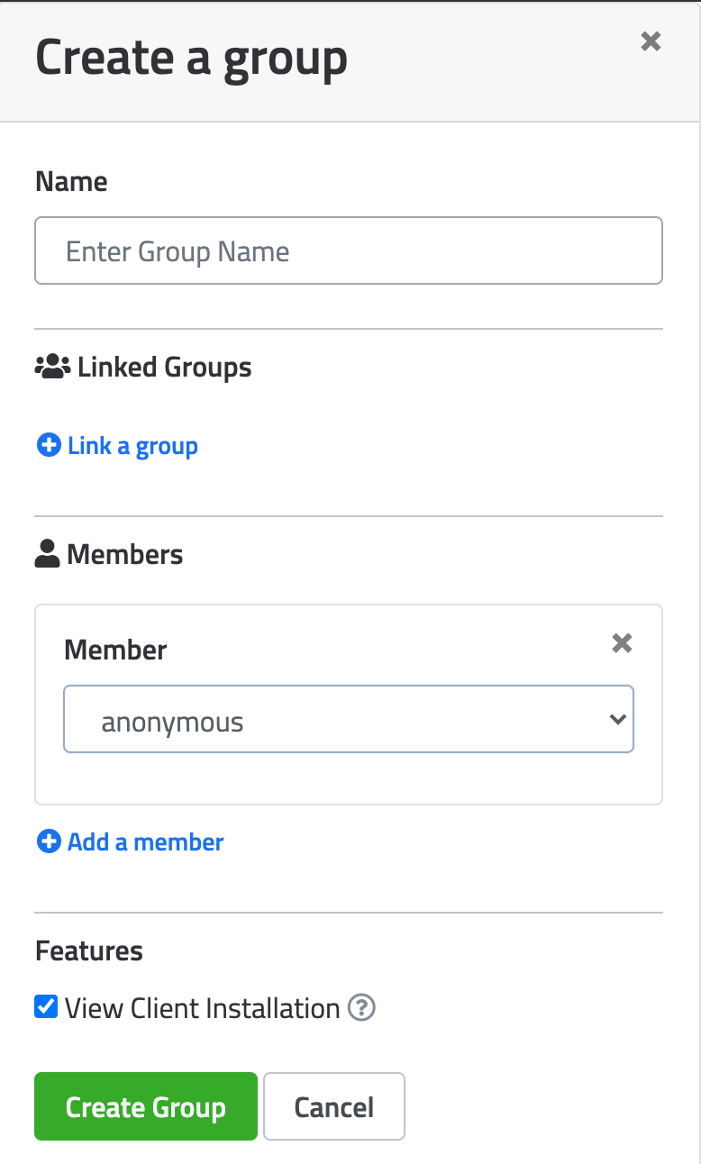Image resolution: width=701 pixels, height=1164 pixels.
Task: Click the Name field label
Action: coord(71,182)
